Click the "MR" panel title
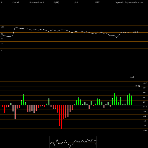The width and height of the screenshot is (148, 148). point(132,77)
